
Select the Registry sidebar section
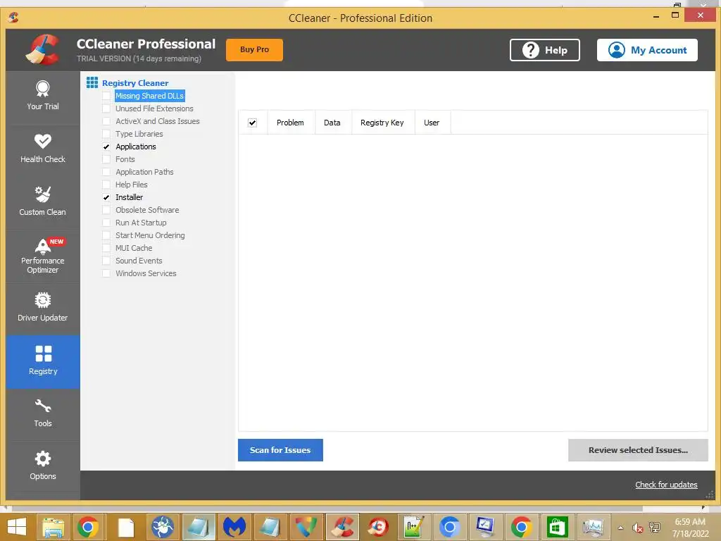(43, 361)
